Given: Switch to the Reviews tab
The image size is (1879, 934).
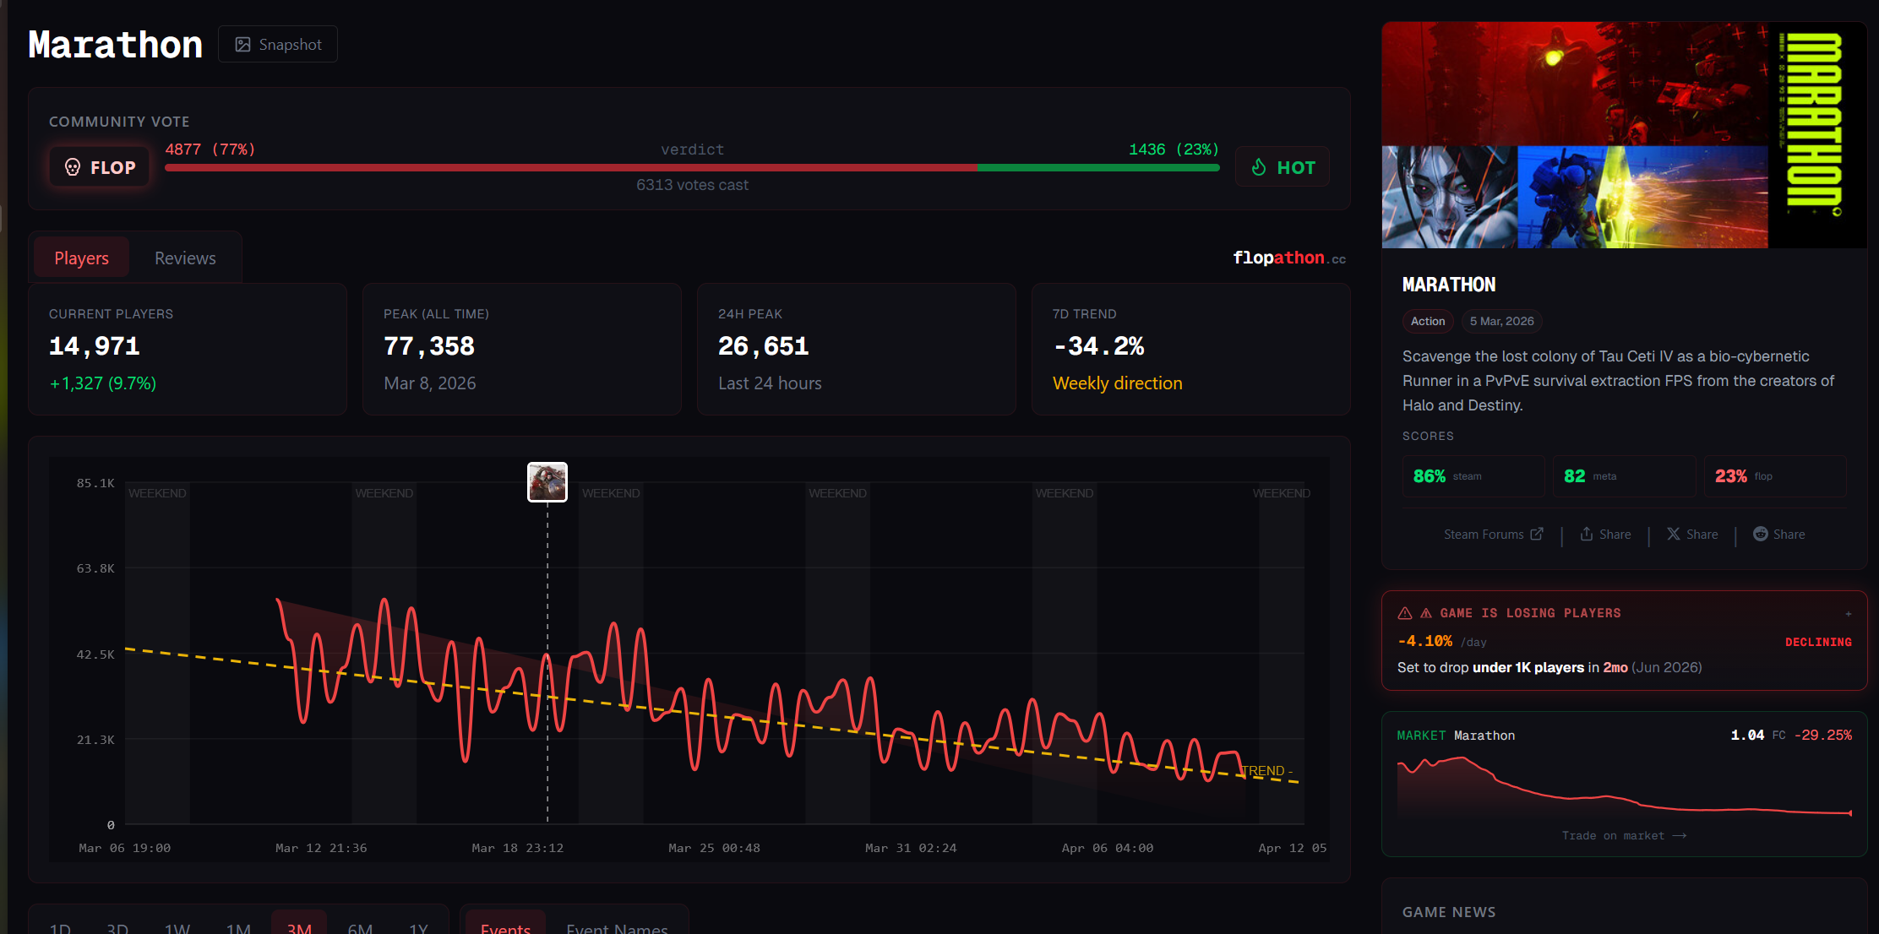Looking at the screenshot, I should (185, 258).
